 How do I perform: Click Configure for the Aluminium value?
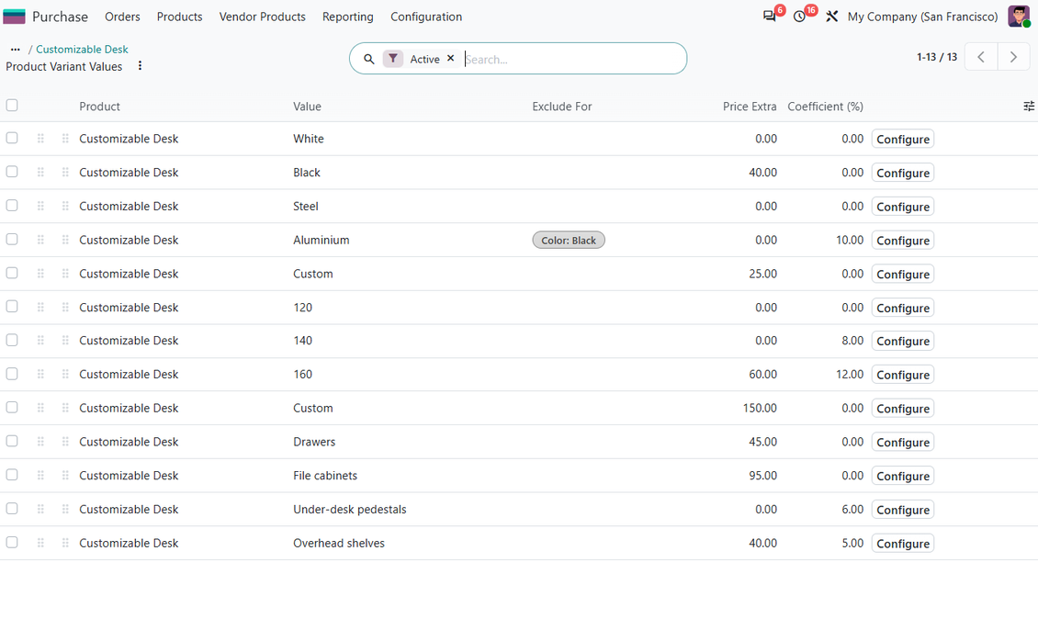903,241
